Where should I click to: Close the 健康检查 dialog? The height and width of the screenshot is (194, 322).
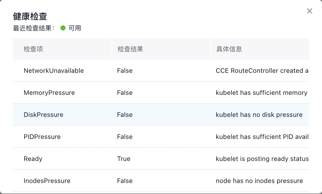pos(309,11)
